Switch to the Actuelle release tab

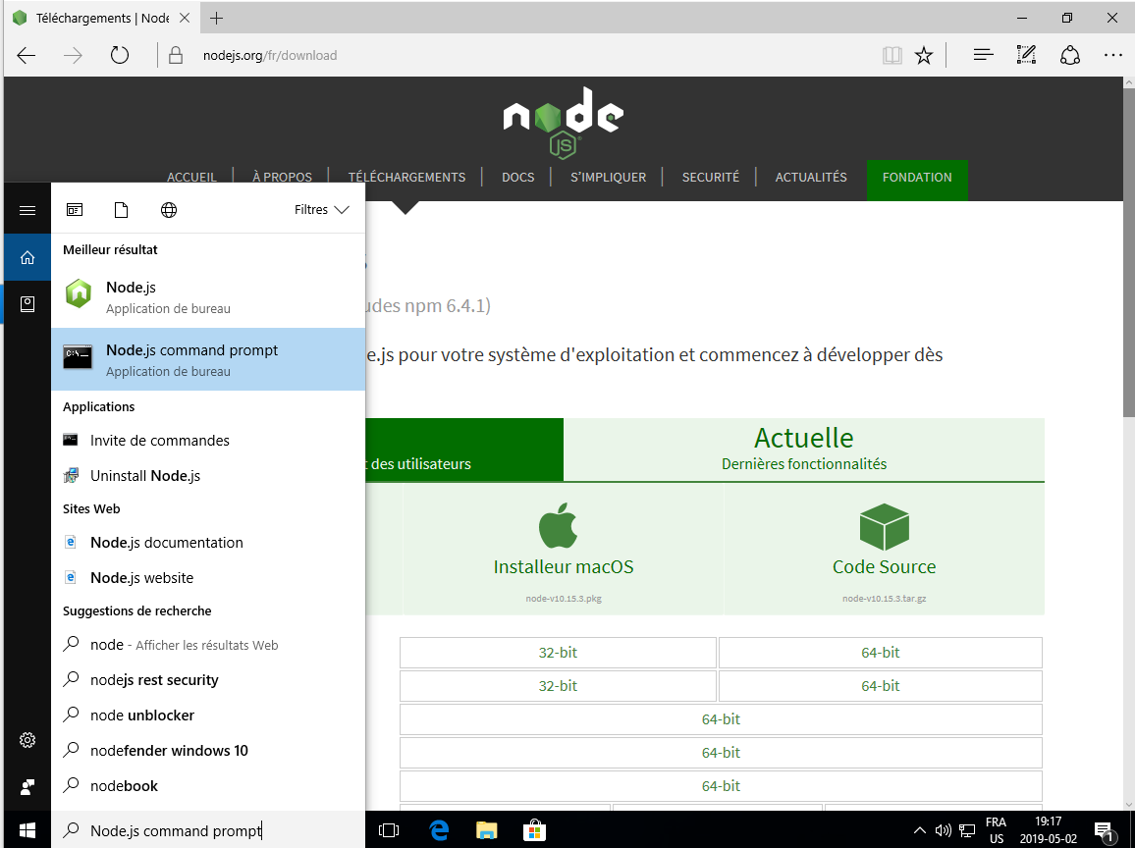coord(803,449)
